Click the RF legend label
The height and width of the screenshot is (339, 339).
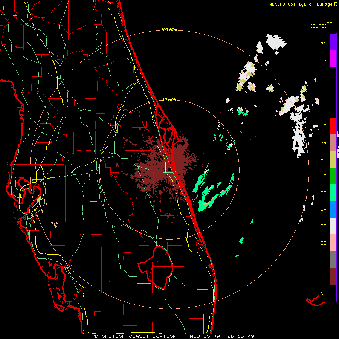(323, 42)
